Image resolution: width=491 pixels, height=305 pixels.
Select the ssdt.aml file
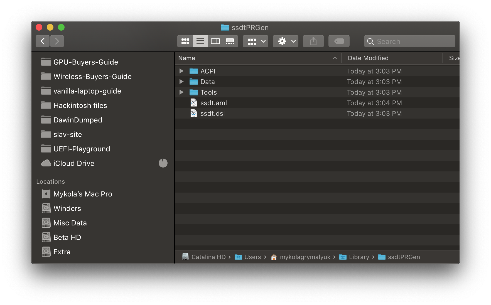[x=213, y=103]
